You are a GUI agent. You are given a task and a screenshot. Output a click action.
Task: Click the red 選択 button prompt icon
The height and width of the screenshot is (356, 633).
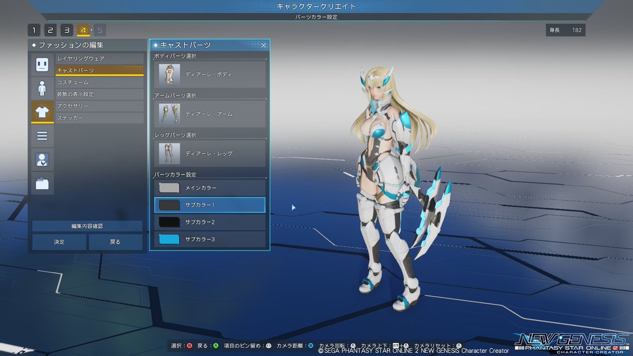(x=189, y=346)
